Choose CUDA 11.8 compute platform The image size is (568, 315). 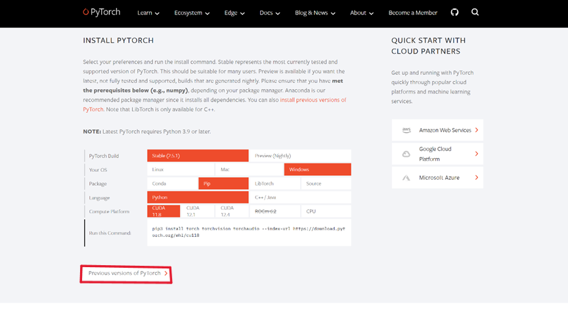[x=164, y=211]
